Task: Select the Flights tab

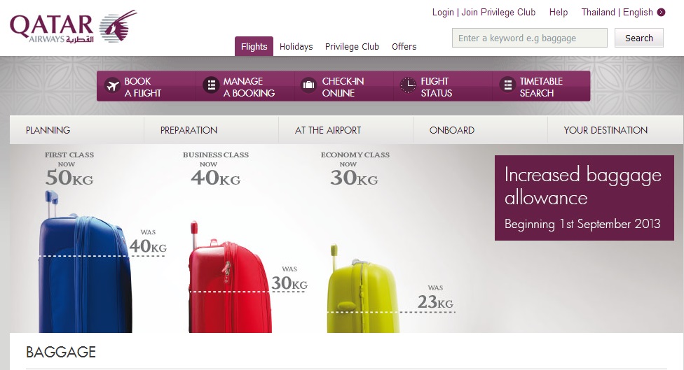Action: coord(254,46)
